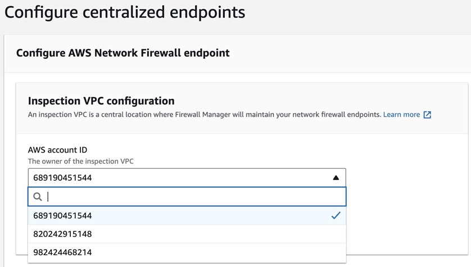Click the "Firewall Manager" words in the description
Image resolution: width=471 pixels, height=267 pixels.
coord(204,114)
